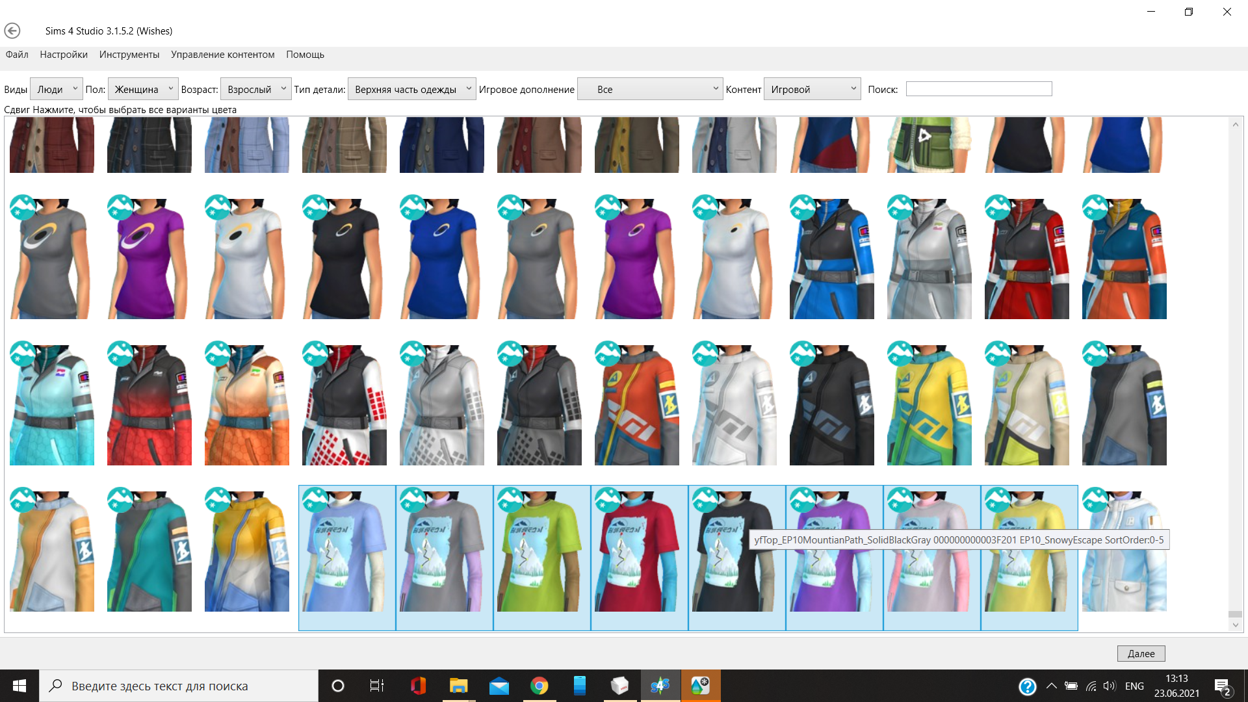This screenshot has width=1248, height=702.
Task: Open the notification center icon
Action: coord(1222,686)
